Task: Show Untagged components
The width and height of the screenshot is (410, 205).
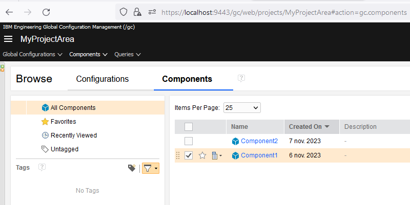Action: click(x=60, y=149)
